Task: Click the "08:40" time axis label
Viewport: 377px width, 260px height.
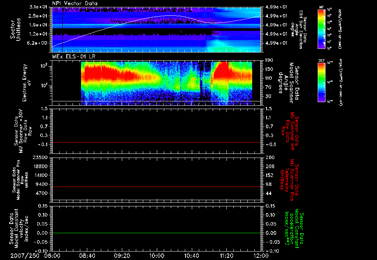Action: tap(87, 256)
